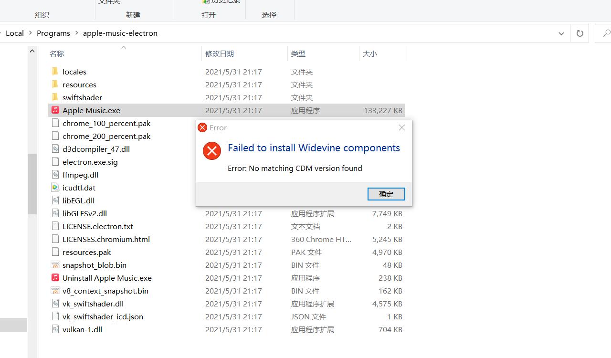Click the 历史记录 history icon
Image resolution: width=611 pixels, height=358 pixels.
point(205,2)
